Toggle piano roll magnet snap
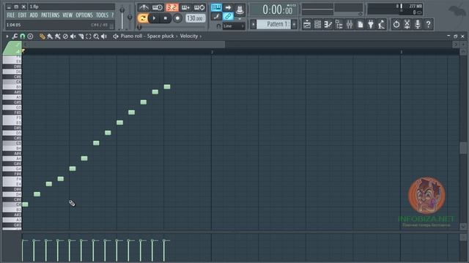This screenshot has width=469, height=263. 23,37
